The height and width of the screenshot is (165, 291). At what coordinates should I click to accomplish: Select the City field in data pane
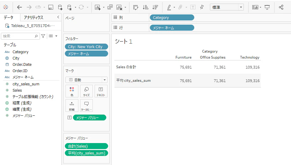coord(16,58)
